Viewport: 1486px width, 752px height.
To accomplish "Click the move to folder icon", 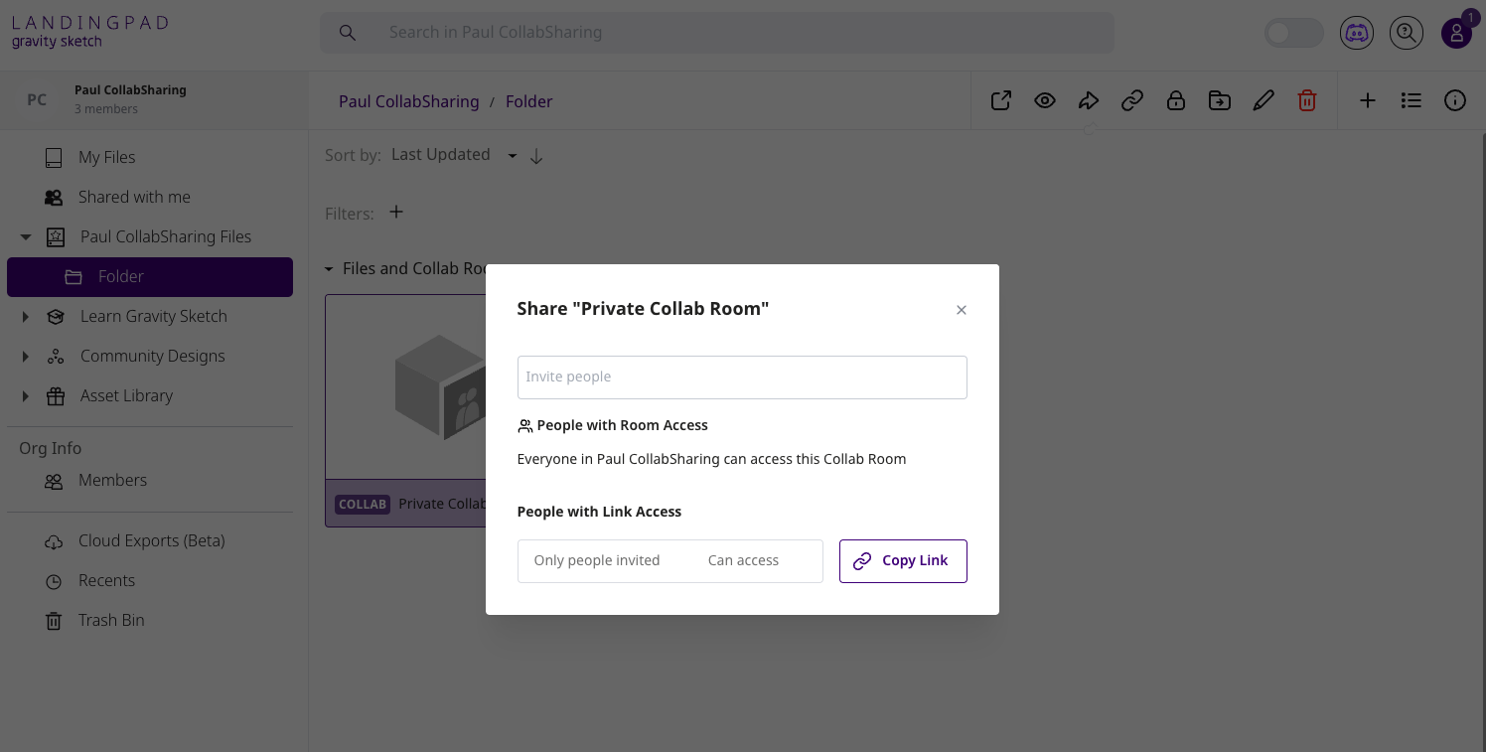I will coord(1220,100).
